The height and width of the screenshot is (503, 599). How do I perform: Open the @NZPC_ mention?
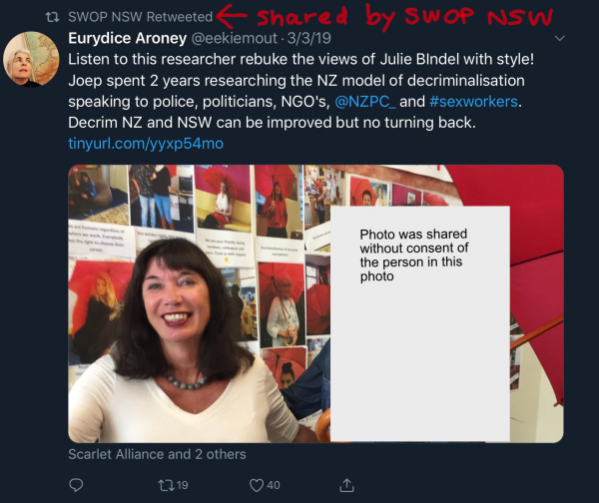point(364,102)
